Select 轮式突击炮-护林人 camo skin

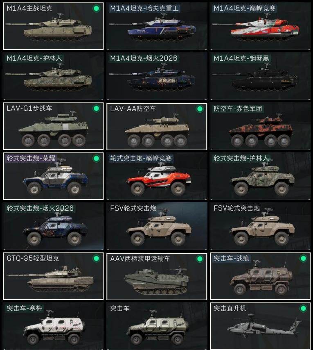tap(260, 176)
